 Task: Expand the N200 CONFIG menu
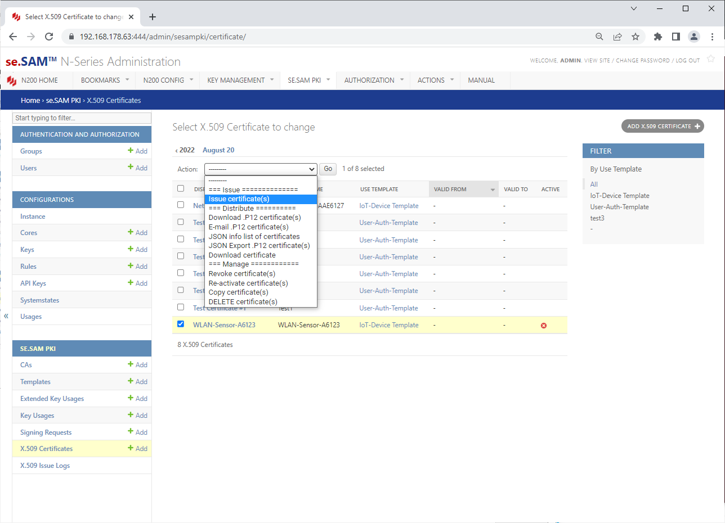click(x=191, y=79)
